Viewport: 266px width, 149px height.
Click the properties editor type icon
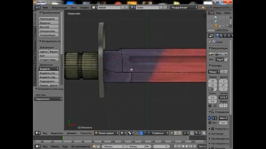coord(211,36)
